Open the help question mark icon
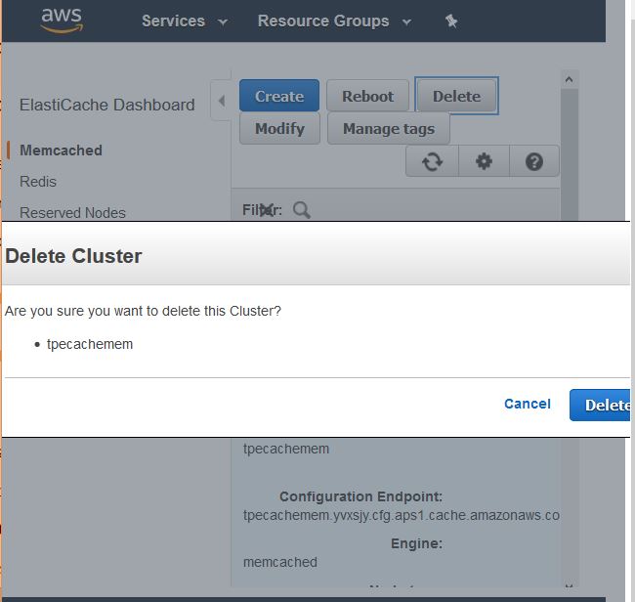Screen dimensions: 635x602 (534, 162)
